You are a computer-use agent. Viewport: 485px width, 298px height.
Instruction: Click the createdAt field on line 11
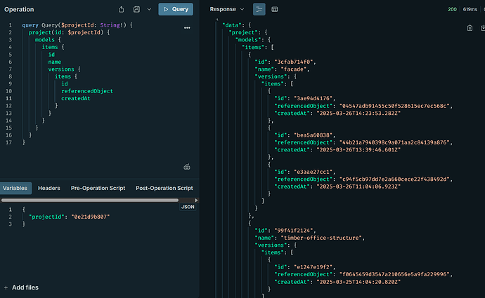[x=75, y=98]
